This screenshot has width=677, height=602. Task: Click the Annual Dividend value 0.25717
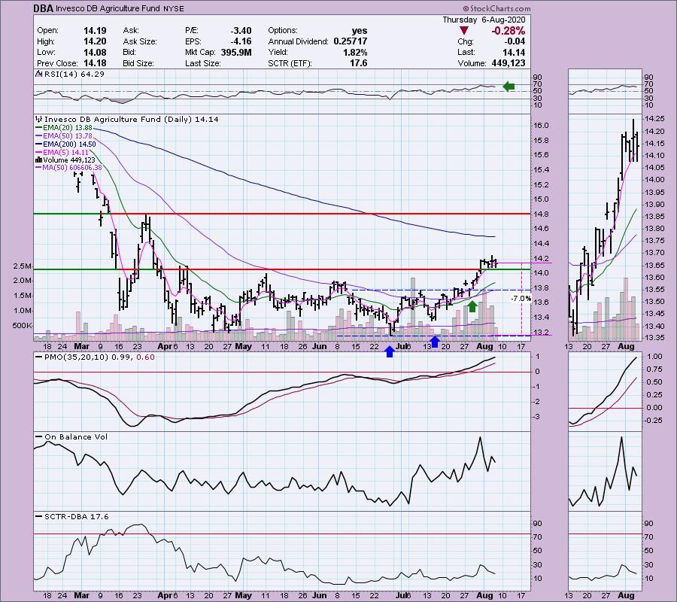tap(351, 41)
